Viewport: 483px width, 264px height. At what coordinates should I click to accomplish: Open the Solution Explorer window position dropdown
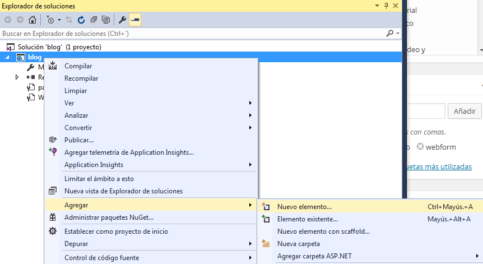[x=377, y=5]
